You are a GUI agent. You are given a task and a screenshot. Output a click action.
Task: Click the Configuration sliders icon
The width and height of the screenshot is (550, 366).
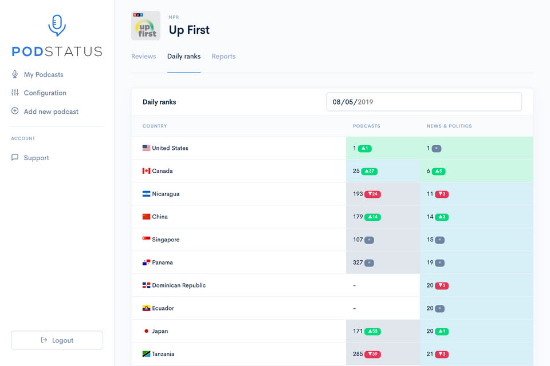pos(15,93)
